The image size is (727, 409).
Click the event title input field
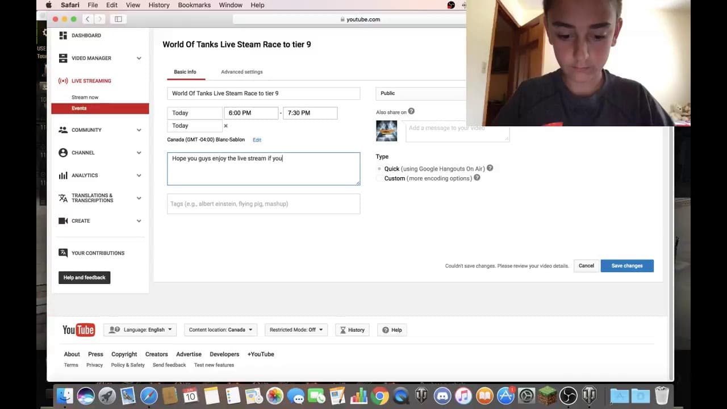(x=264, y=93)
